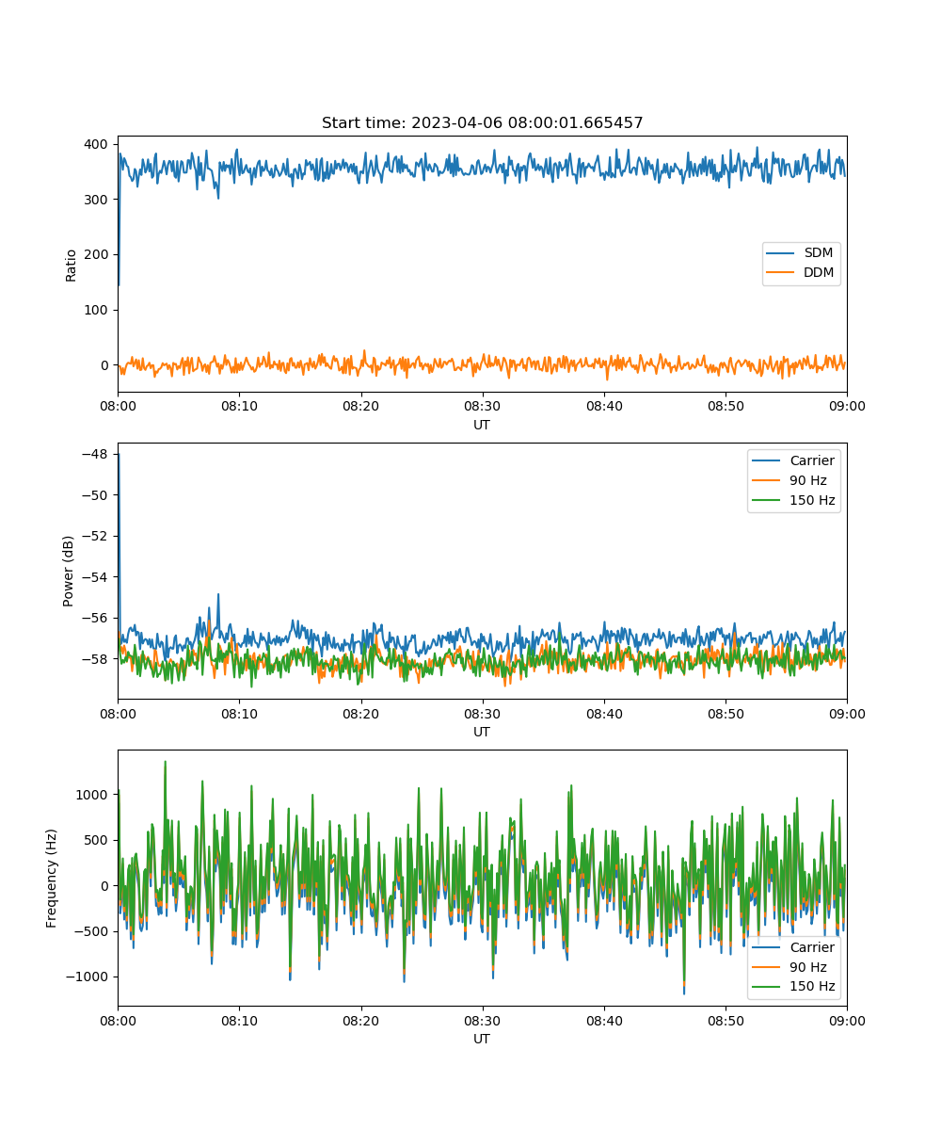Click 08:50 tick under the Power plot
The width and height of the screenshot is (941, 1130).
[725, 713]
